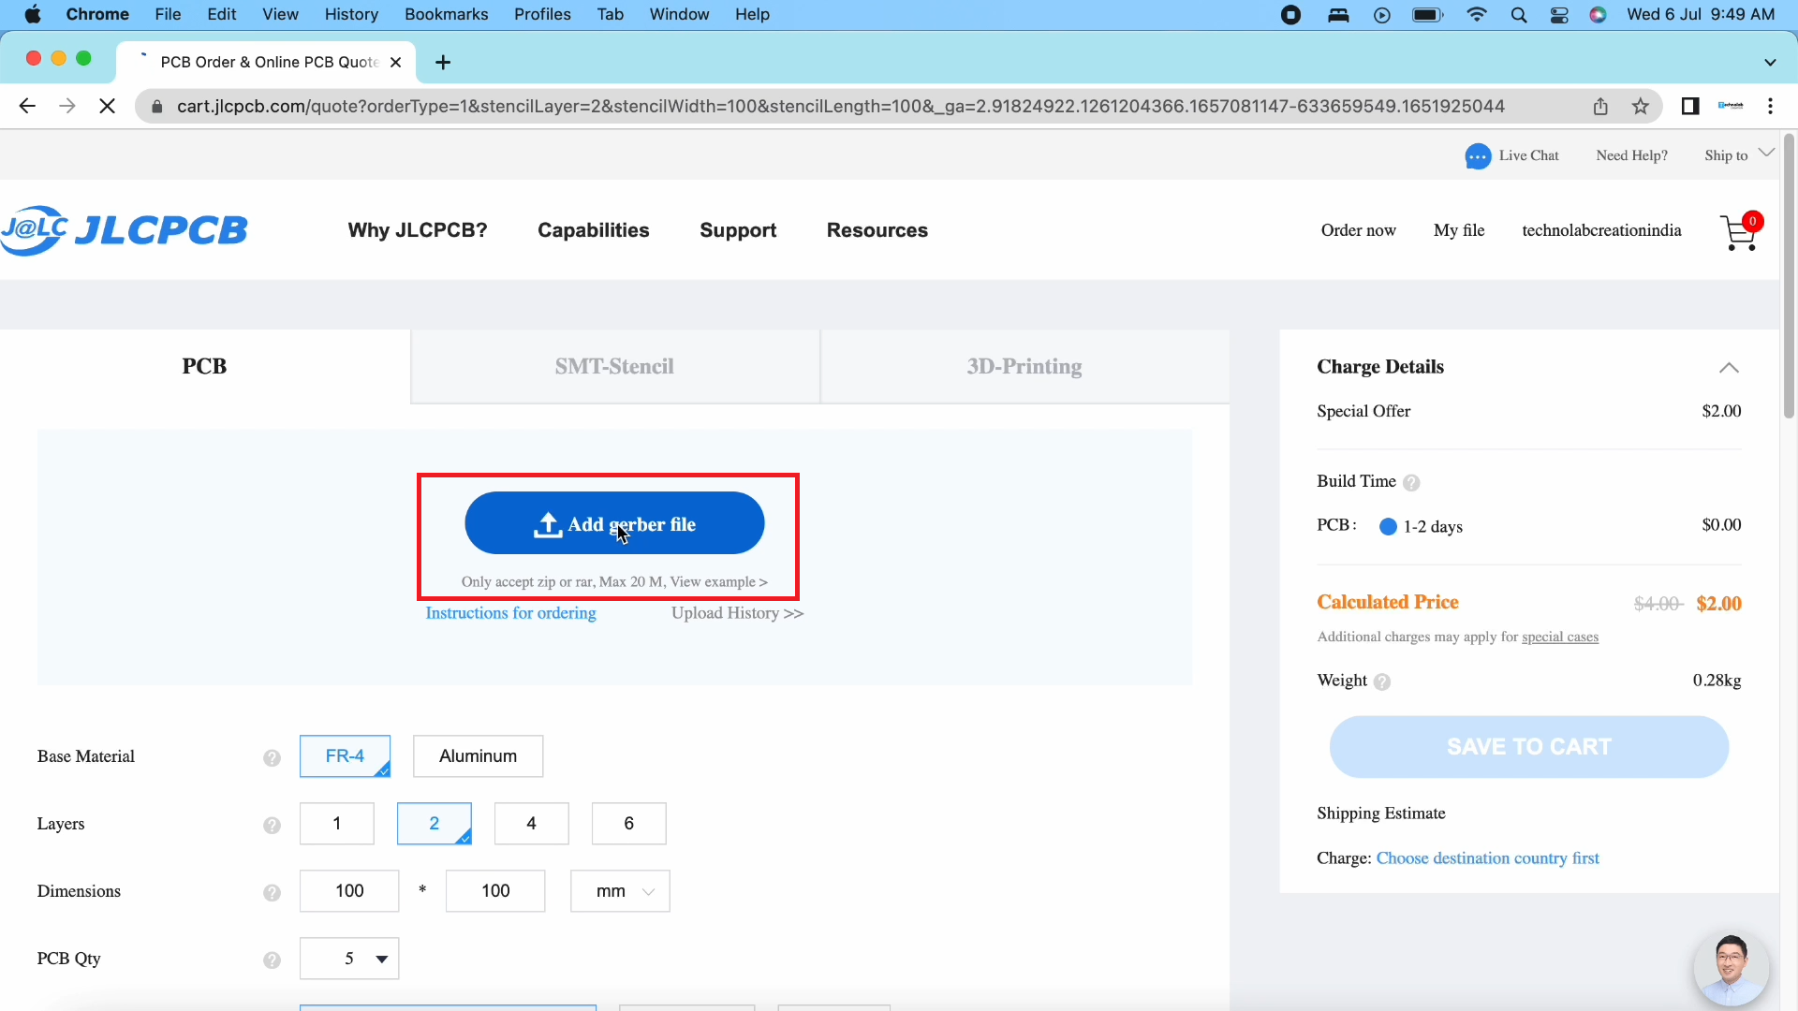Image resolution: width=1798 pixels, height=1011 pixels.
Task: Click the first Dimensions input field
Action: (x=349, y=891)
